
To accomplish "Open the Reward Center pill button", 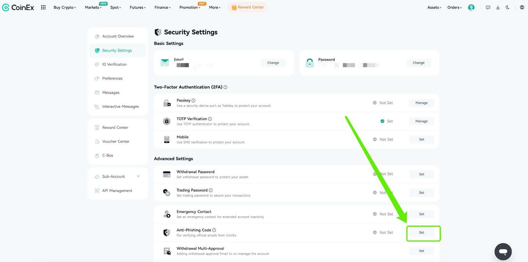I will [247, 7].
